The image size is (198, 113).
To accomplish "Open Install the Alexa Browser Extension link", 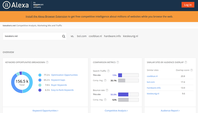I will point(46,17).
